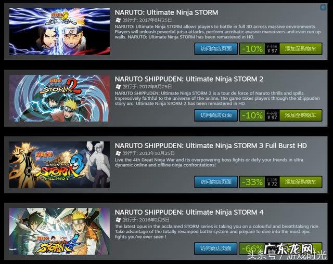Click Windows platform icon under STORM 3 Full Burst
Screen dimensions: 333x264
click(x=118, y=153)
